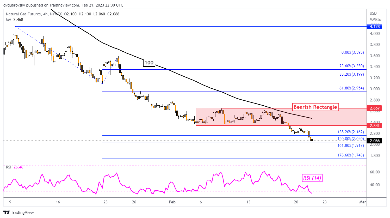Click the 23.60%(3.350) Fibonacci label
This screenshot has height=218, width=390.
pyautogui.click(x=351, y=66)
